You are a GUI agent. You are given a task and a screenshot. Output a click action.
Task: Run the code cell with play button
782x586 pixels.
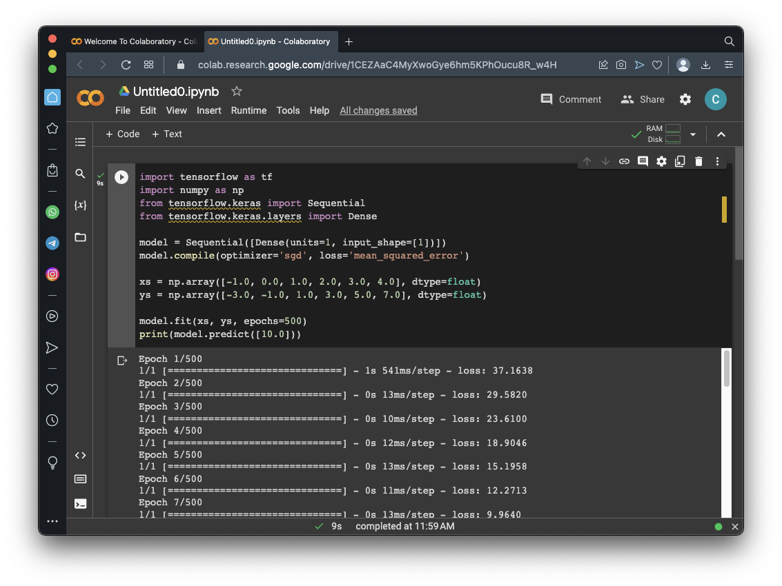pyautogui.click(x=121, y=177)
